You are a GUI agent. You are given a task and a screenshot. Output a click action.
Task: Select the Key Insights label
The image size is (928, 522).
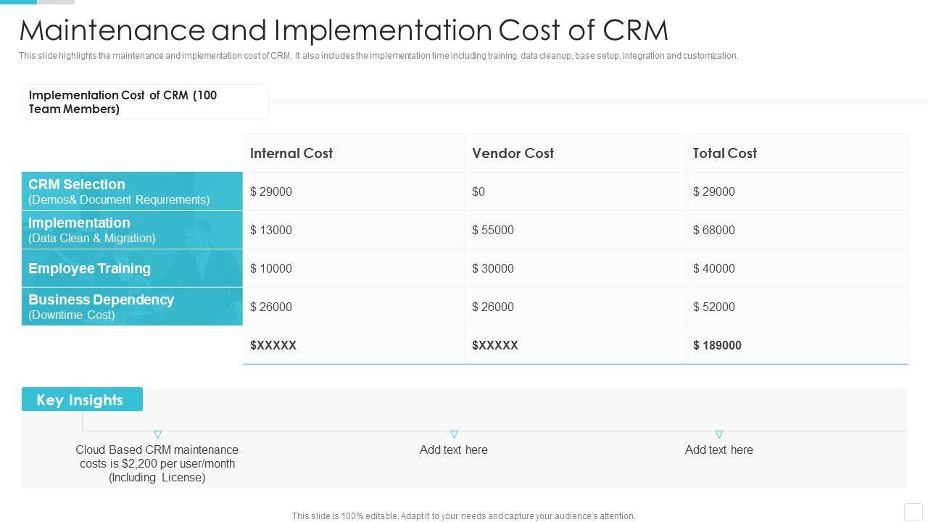point(82,399)
